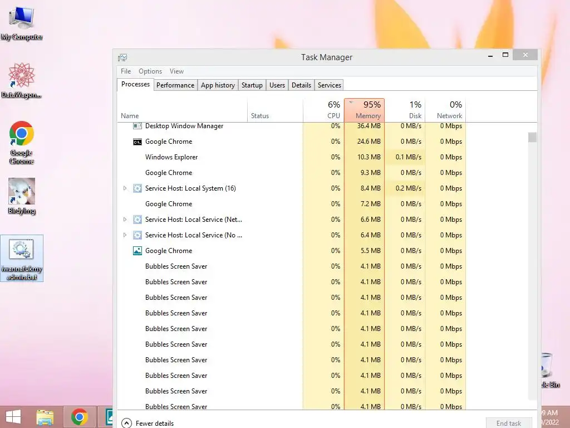Open My Computer desktop icon

click(x=22, y=23)
